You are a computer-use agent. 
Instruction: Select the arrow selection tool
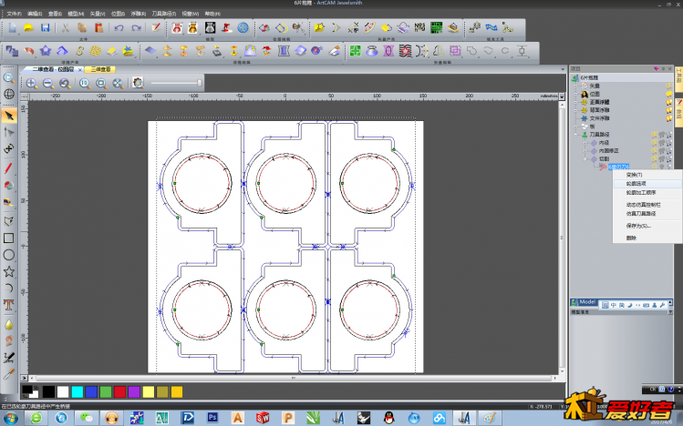(9, 116)
